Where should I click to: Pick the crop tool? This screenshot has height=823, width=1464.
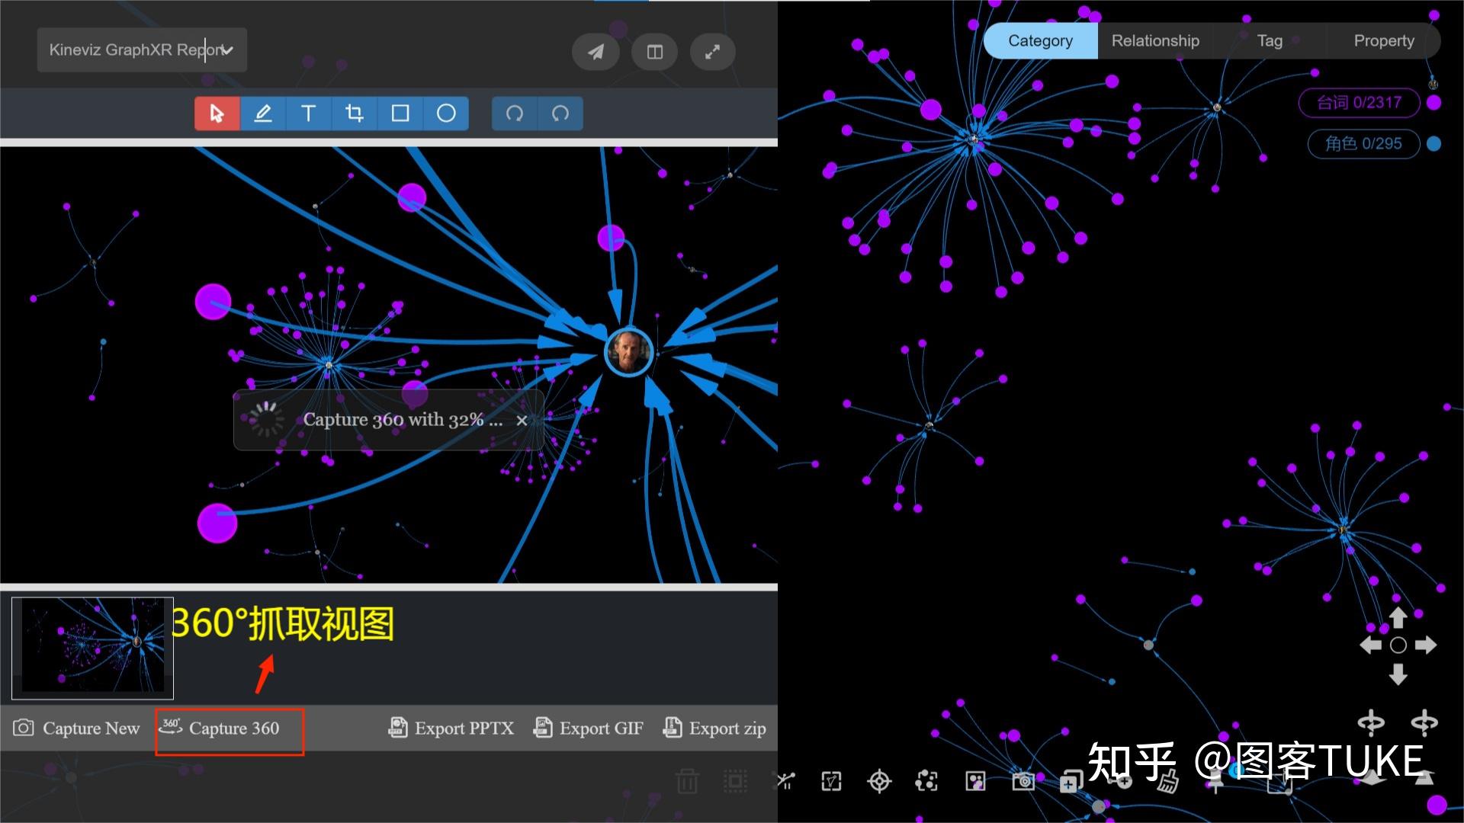pos(354,114)
